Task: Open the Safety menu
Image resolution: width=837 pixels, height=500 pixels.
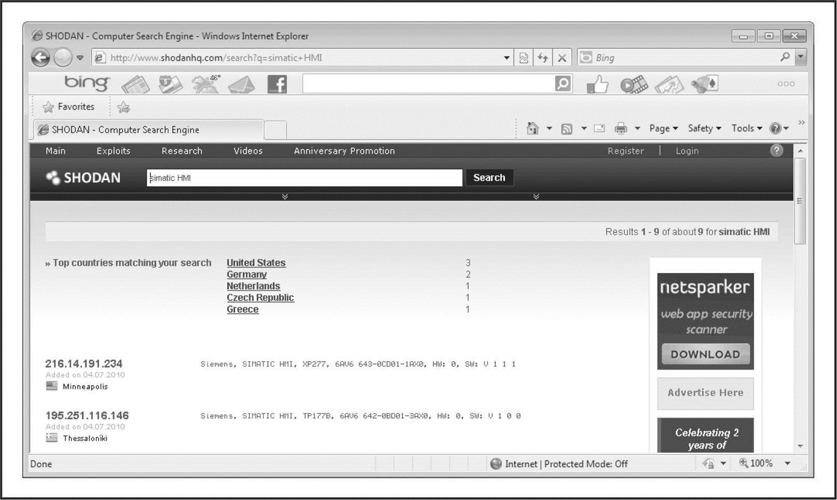Action: tap(705, 128)
